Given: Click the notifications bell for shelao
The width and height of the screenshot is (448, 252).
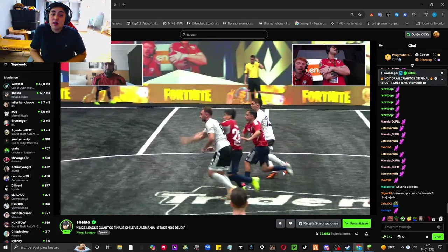Looking at the screenshot, I should tap(280, 223).
